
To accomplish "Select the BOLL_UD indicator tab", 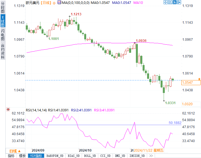I will pyautogui.click(x=90, y=156).
